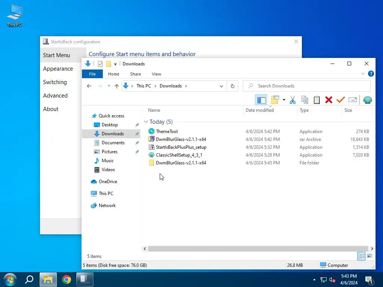This screenshot has height=287, width=383.
Task: Select Network in the navigation pane
Action: click(x=107, y=206)
